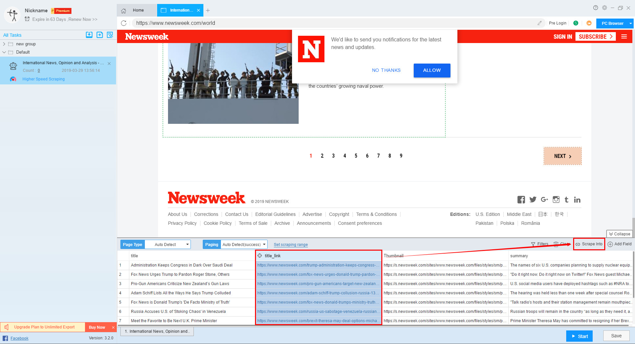
Task: Click the Facebook link at bottom left
Action: click(x=20, y=338)
